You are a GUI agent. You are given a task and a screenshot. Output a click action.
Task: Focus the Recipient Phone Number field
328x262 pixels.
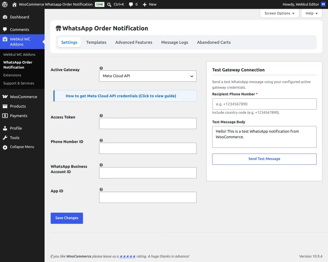(264, 104)
